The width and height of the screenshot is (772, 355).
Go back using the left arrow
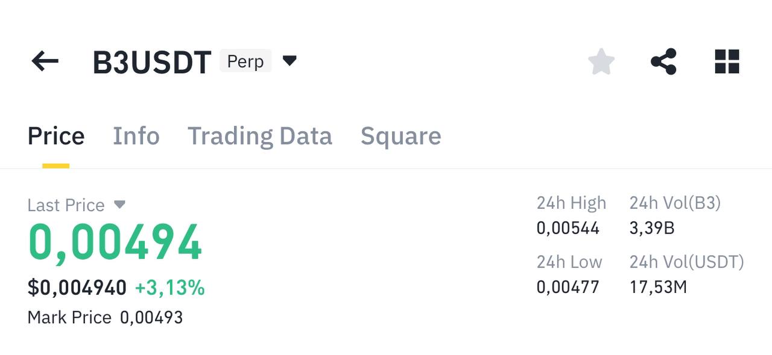tap(45, 61)
